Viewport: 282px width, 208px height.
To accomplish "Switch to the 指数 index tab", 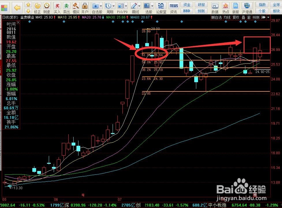I will click(x=262, y=5).
